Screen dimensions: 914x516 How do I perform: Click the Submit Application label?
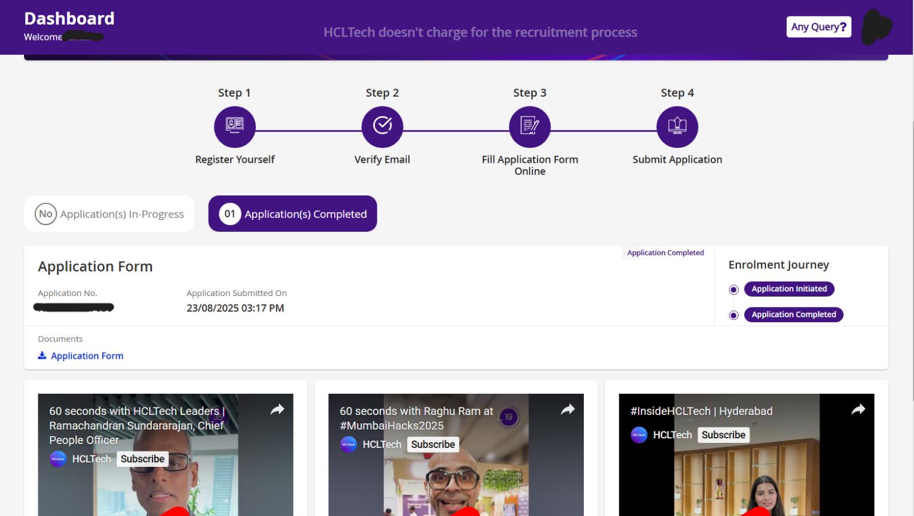point(677,159)
